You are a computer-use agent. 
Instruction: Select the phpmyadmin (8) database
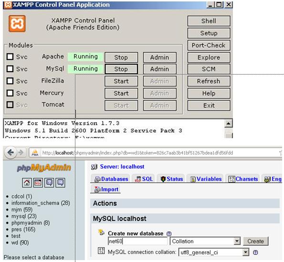coord(31,223)
